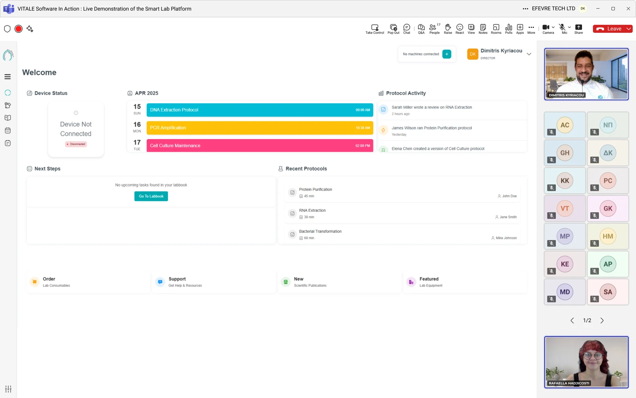Open the Q&A panel
Image resolution: width=636 pixels, height=398 pixels.
[421, 29]
